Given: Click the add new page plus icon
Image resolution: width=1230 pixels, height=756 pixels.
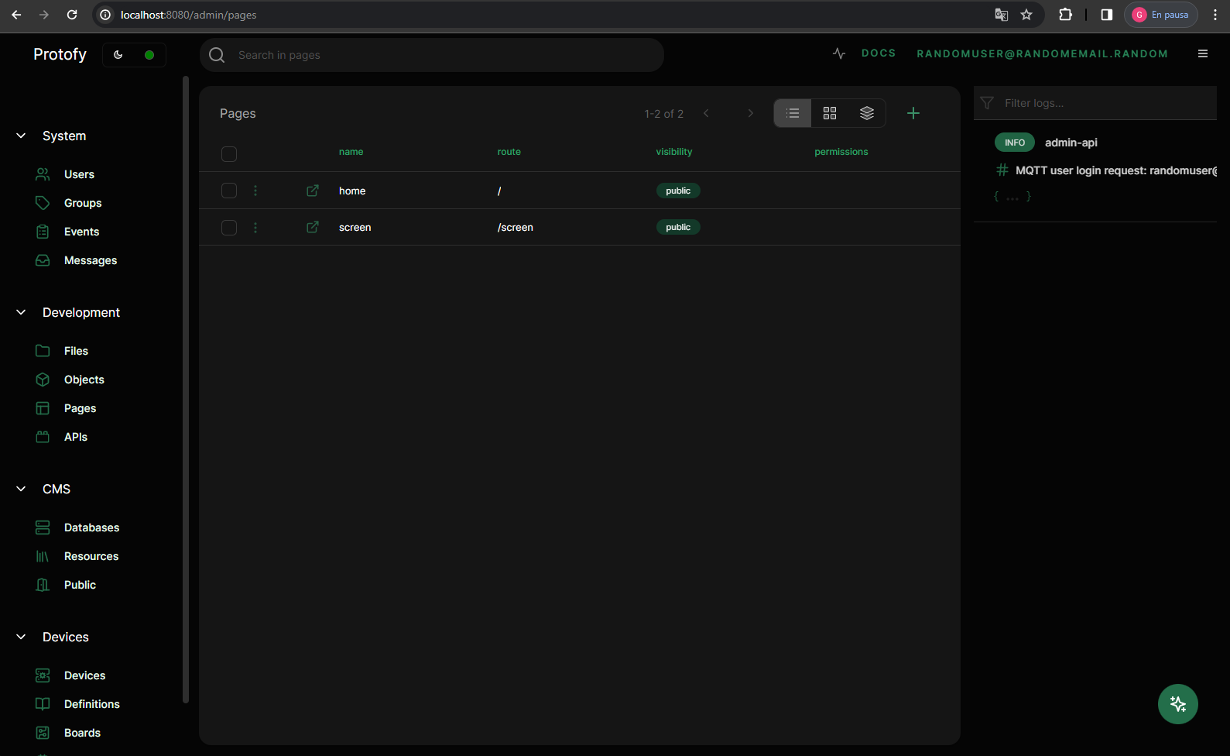Looking at the screenshot, I should point(913,113).
